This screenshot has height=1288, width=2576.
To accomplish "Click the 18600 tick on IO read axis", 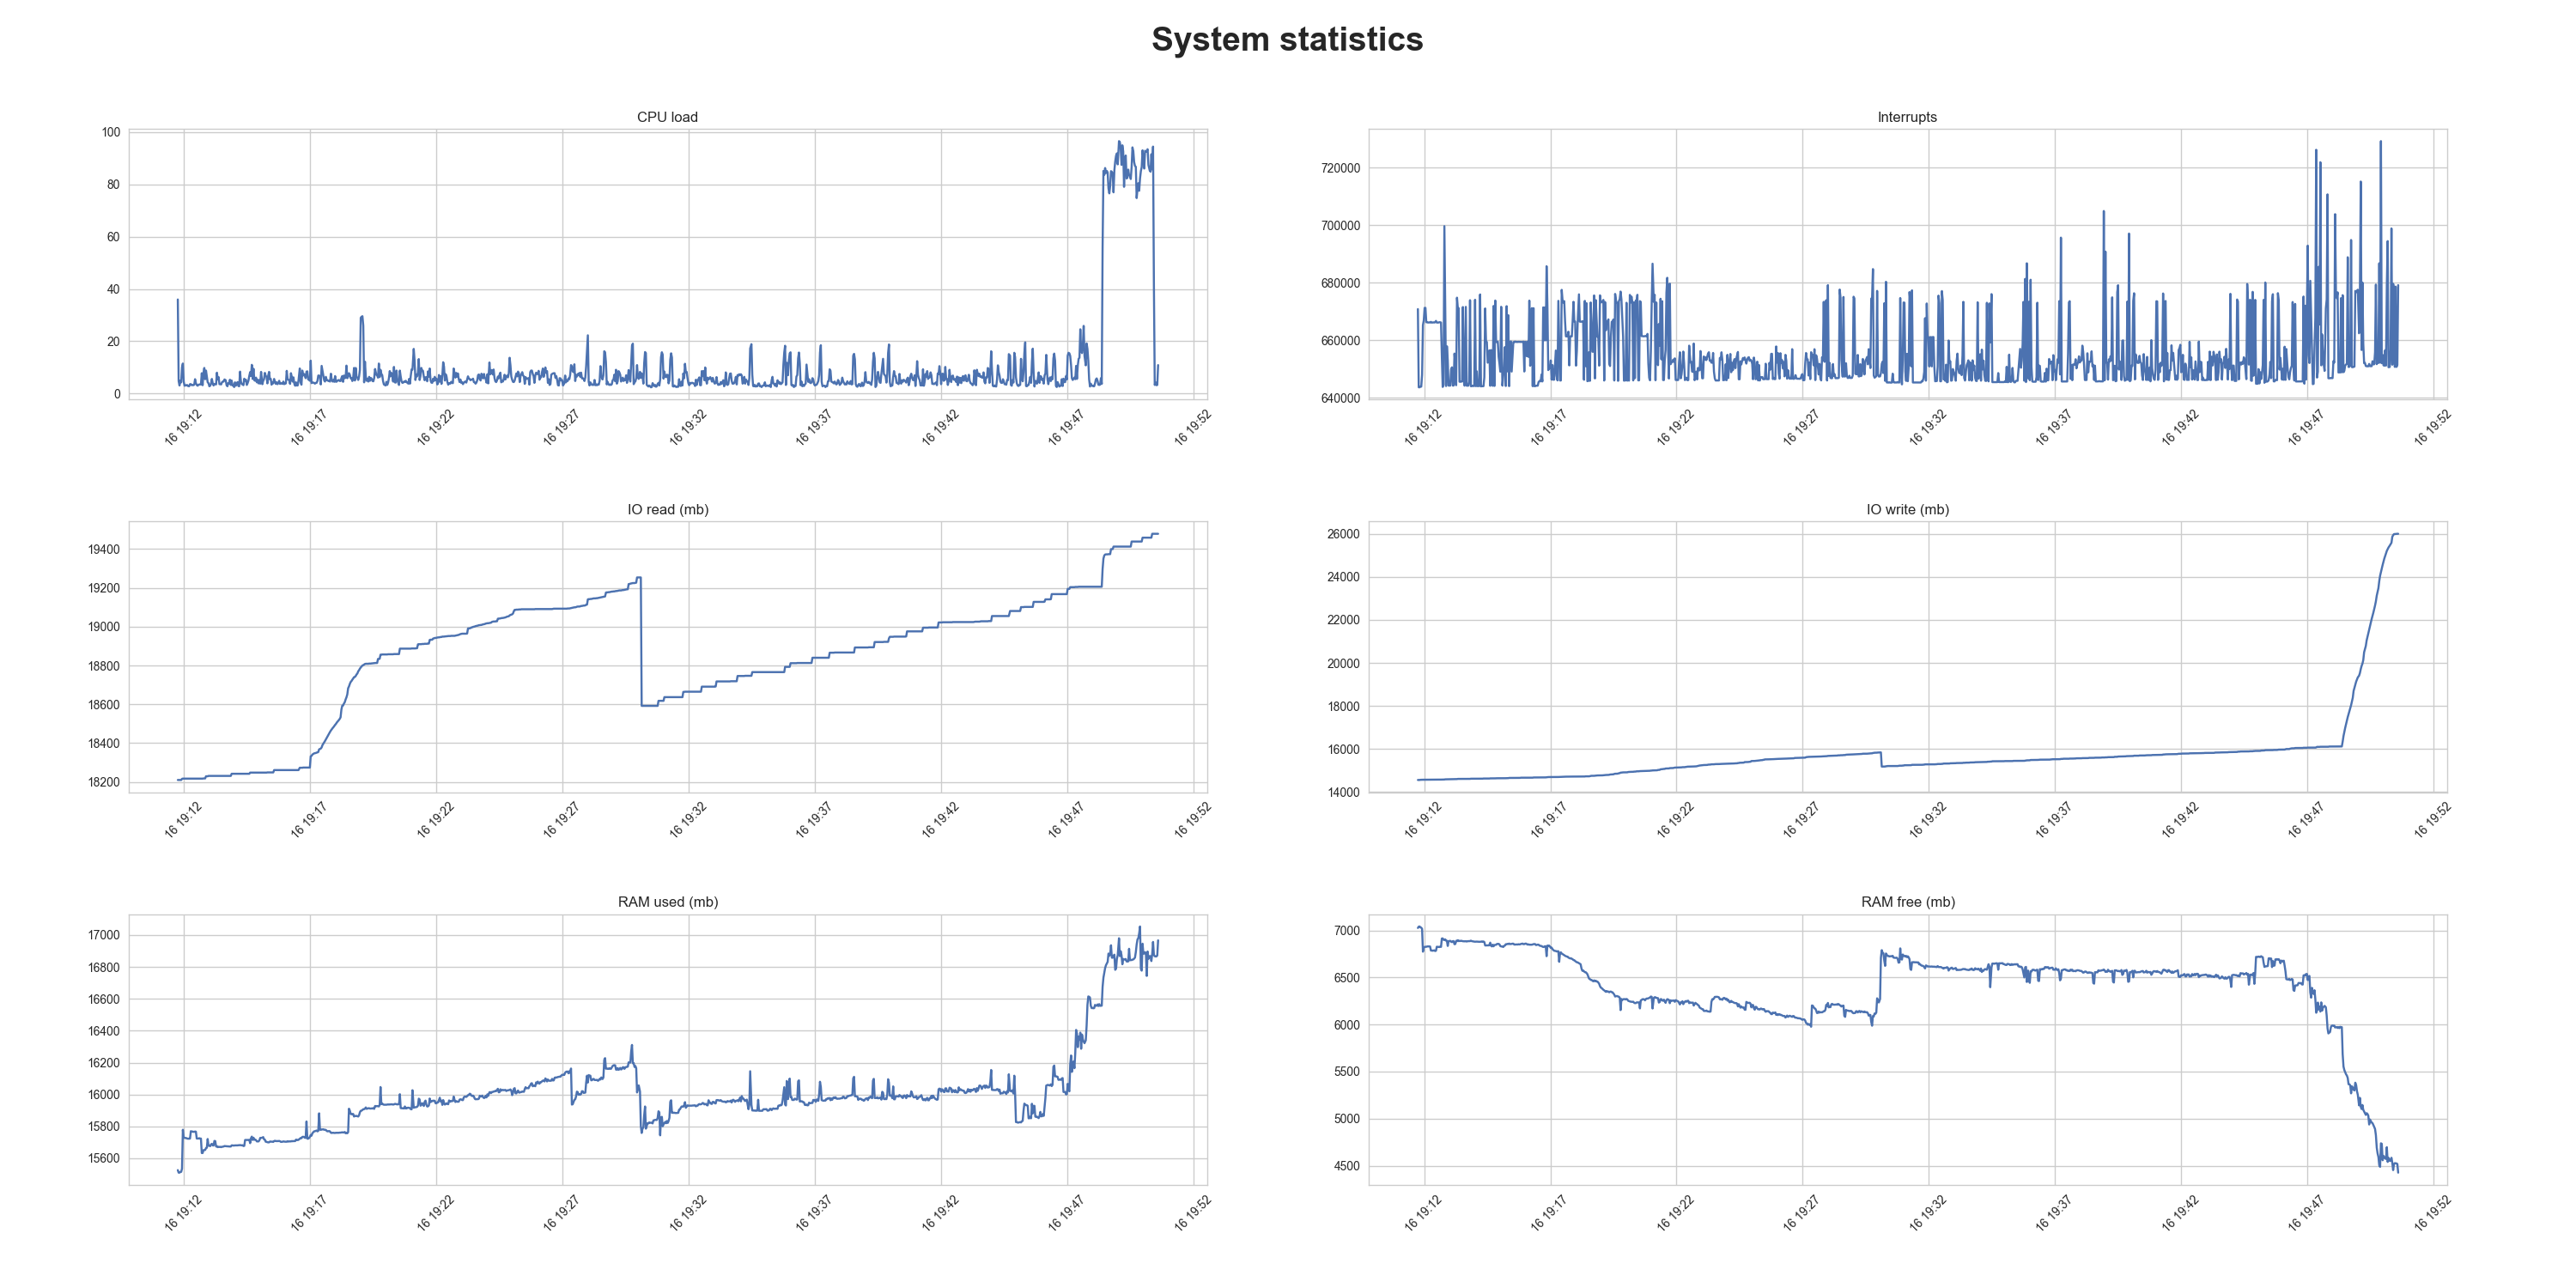I will click(x=104, y=705).
